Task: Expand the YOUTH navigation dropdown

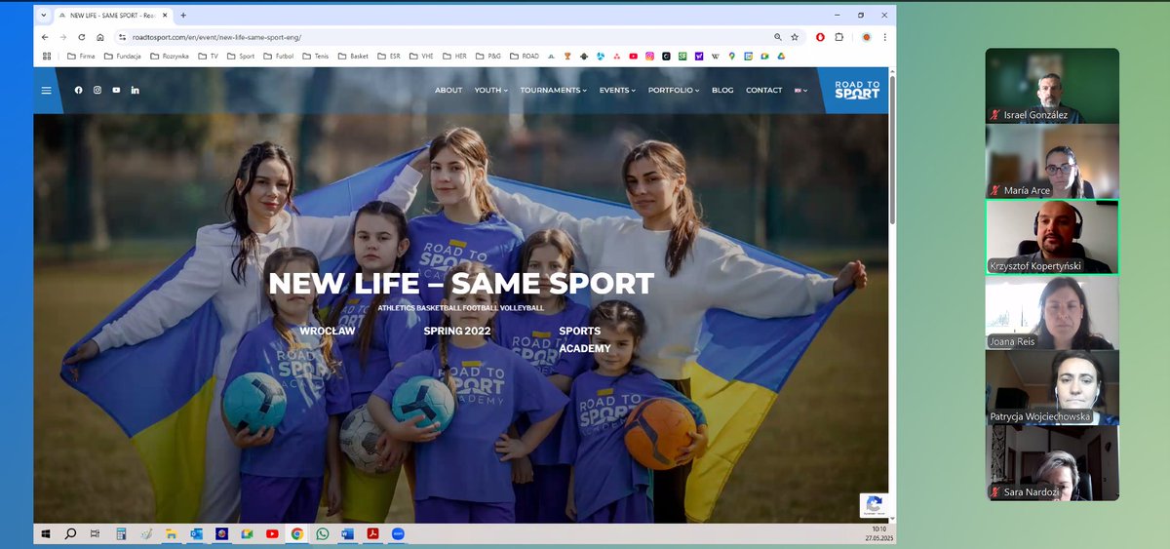Action: 491,90
